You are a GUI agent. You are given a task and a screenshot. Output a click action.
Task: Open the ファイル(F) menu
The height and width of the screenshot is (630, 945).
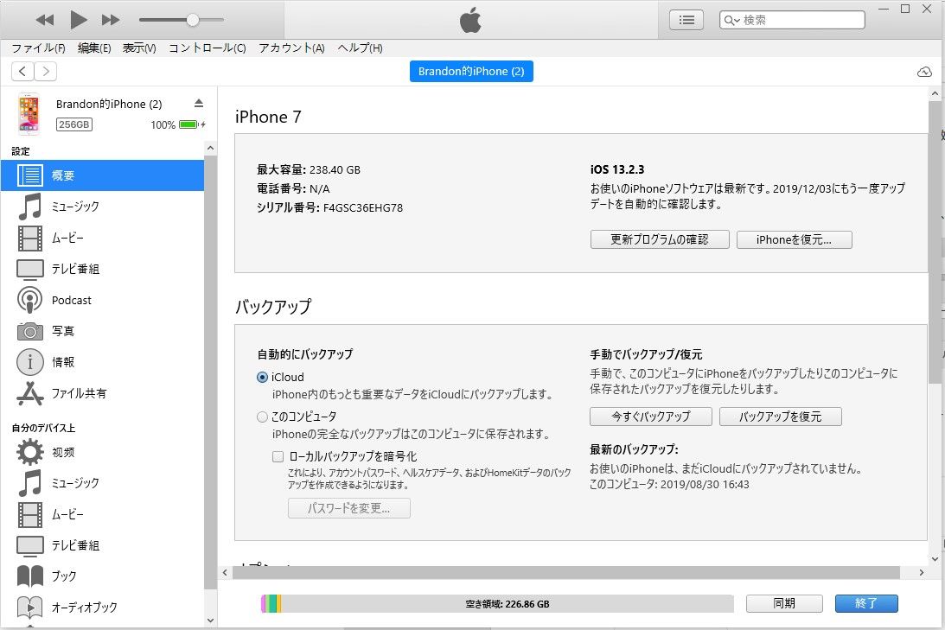point(39,48)
